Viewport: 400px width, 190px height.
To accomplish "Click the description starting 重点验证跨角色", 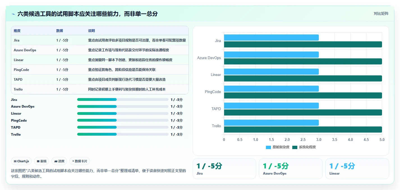I will pyautogui.click(x=122, y=70).
